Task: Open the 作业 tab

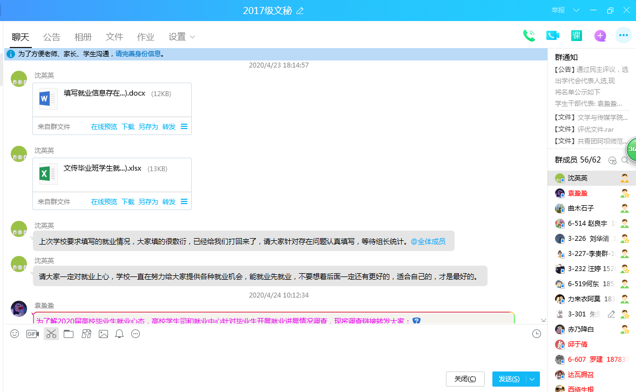Action: [x=146, y=37]
